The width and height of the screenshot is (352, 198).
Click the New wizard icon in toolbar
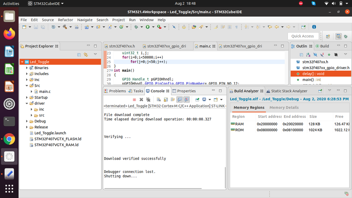tap(24, 27)
